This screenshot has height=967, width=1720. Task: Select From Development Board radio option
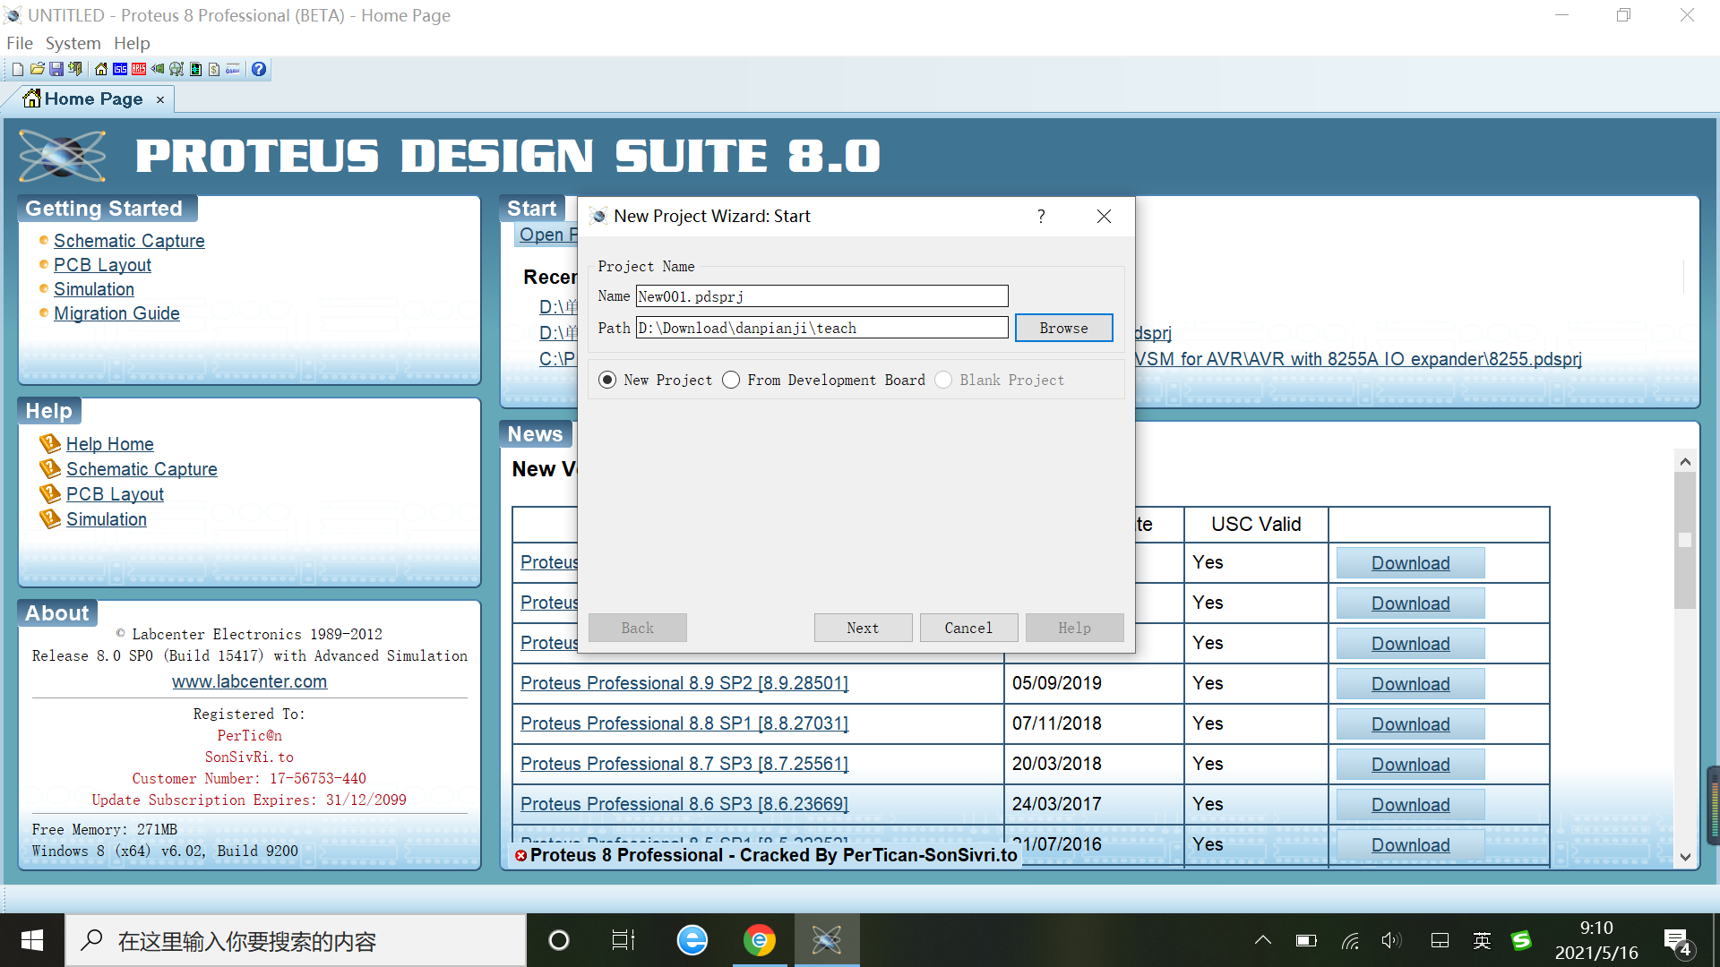pos(731,380)
